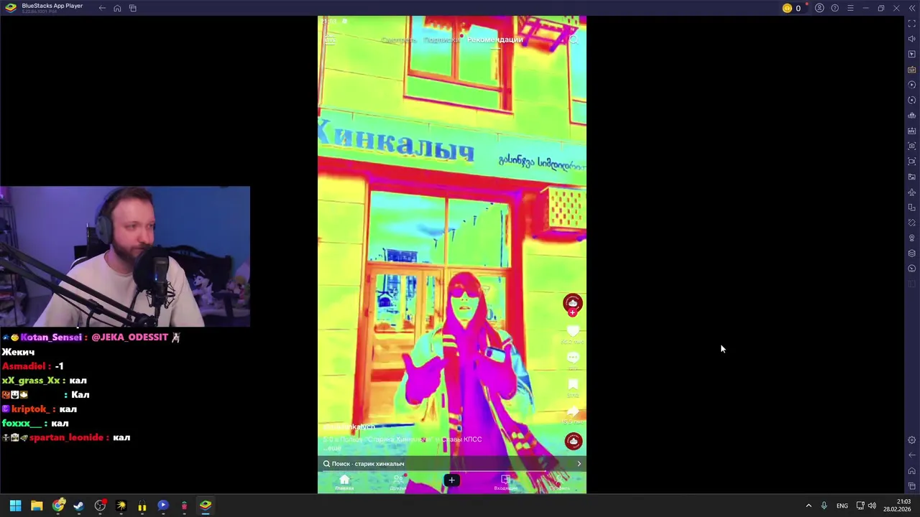Switch to the Смотреть feed tab
Viewport: 920px width, 517px height.
[399, 39]
